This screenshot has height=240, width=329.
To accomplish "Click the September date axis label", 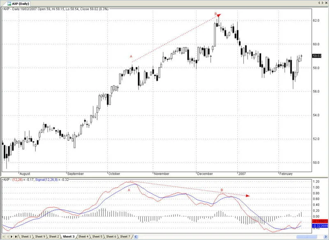I will [x=76, y=174].
